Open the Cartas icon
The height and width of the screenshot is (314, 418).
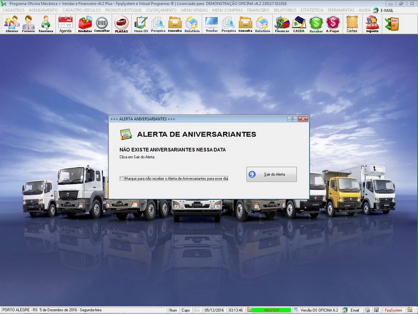tap(352, 24)
